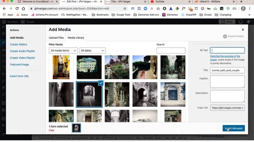Open Create Video Playlist action
254x142 pixels.
pyautogui.click(x=22, y=58)
